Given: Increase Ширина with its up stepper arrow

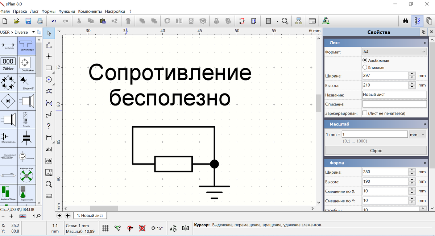Looking at the screenshot, I should click(411, 74).
